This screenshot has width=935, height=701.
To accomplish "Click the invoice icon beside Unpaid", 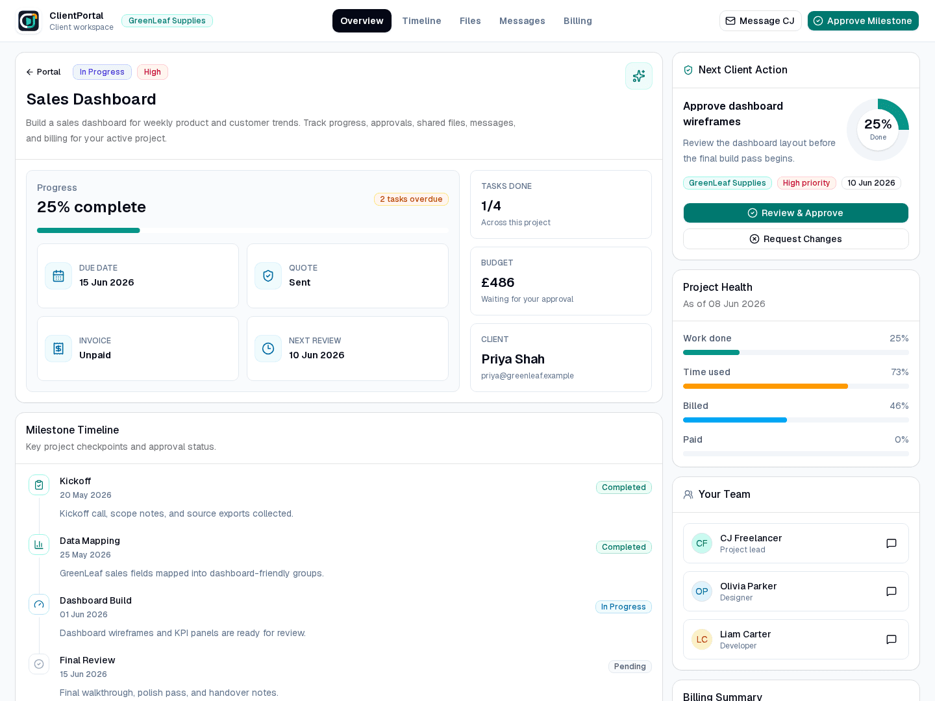I will coord(58,349).
